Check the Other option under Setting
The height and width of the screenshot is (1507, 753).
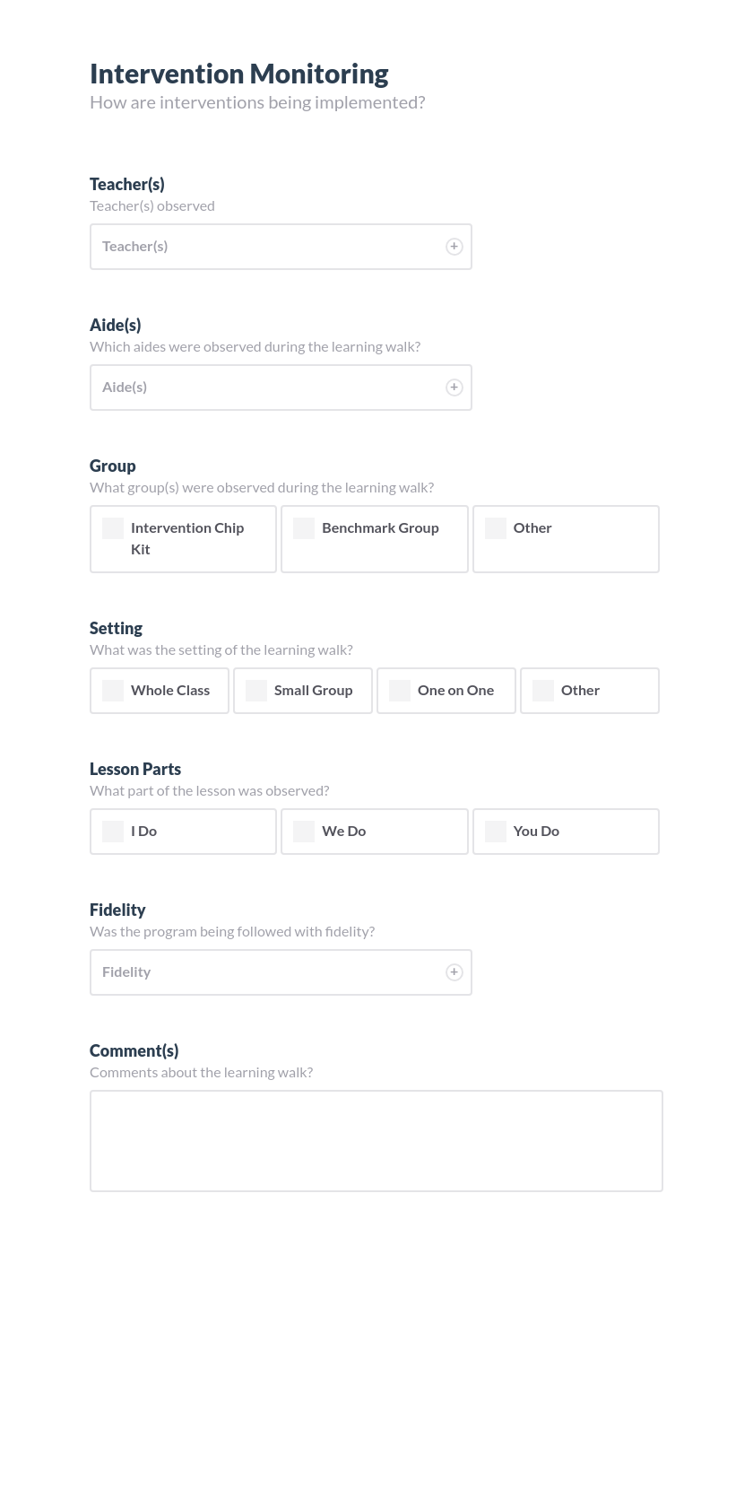[x=543, y=691]
